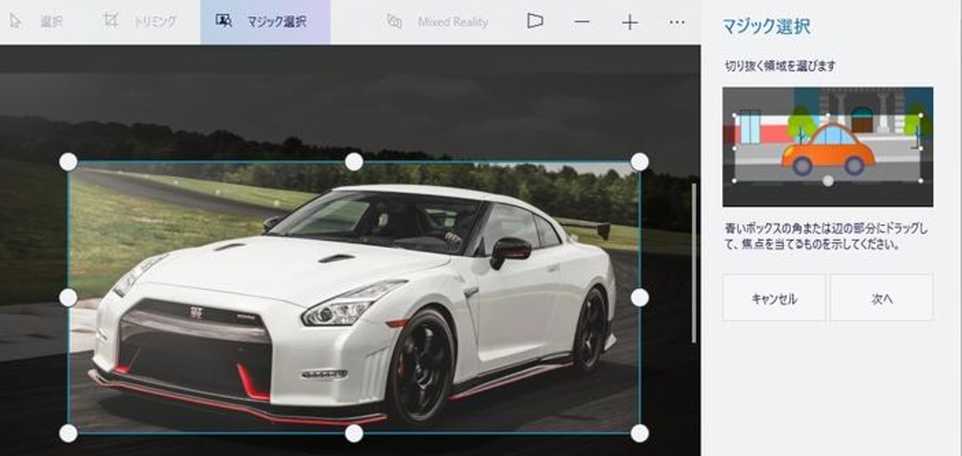962x456 pixels.
Task: Click the canvas vertical scrollbar
Action: point(695,262)
